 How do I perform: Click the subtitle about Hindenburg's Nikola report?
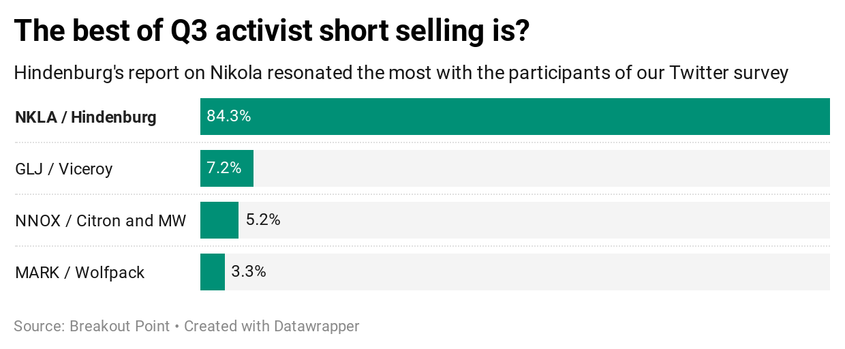click(x=401, y=72)
